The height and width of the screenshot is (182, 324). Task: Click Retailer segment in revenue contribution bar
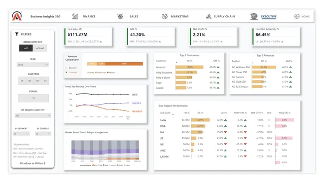click(124, 64)
